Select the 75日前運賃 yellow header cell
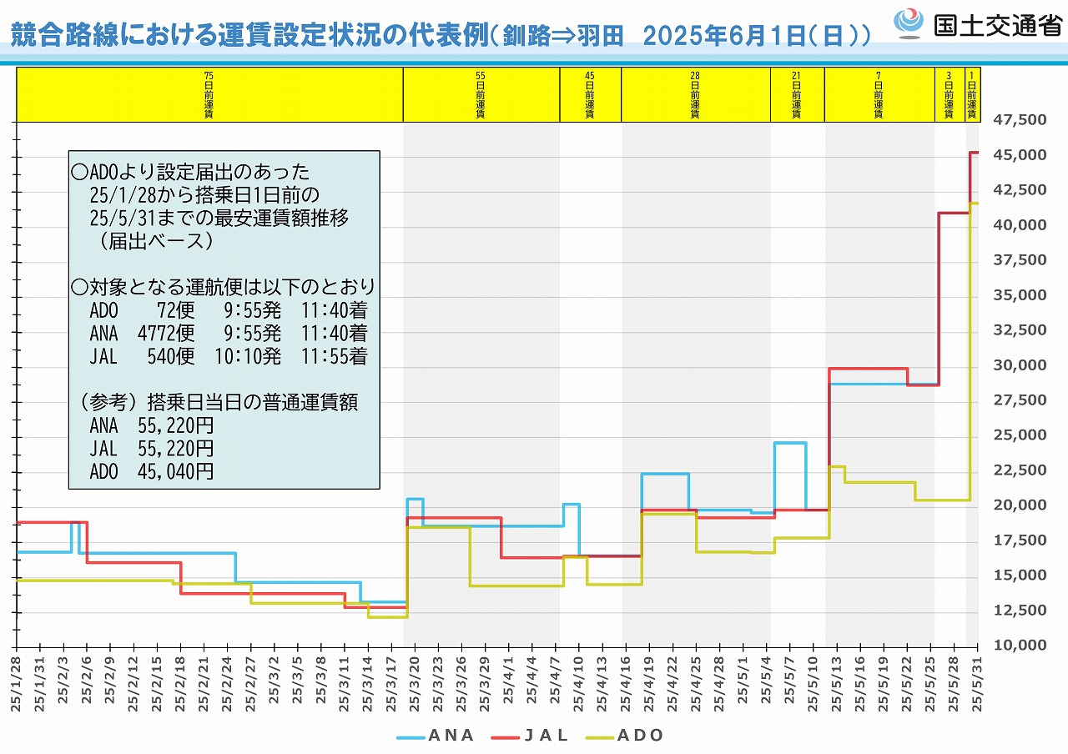Screen dimensions: 1068x754 click(x=209, y=94)
